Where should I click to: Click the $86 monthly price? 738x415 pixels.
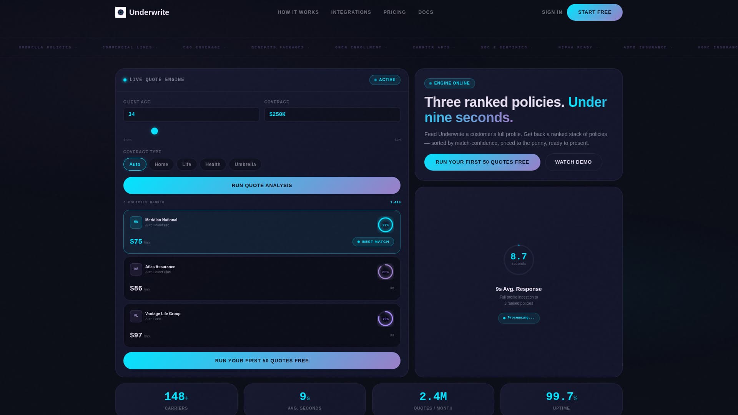click(136, 289)
